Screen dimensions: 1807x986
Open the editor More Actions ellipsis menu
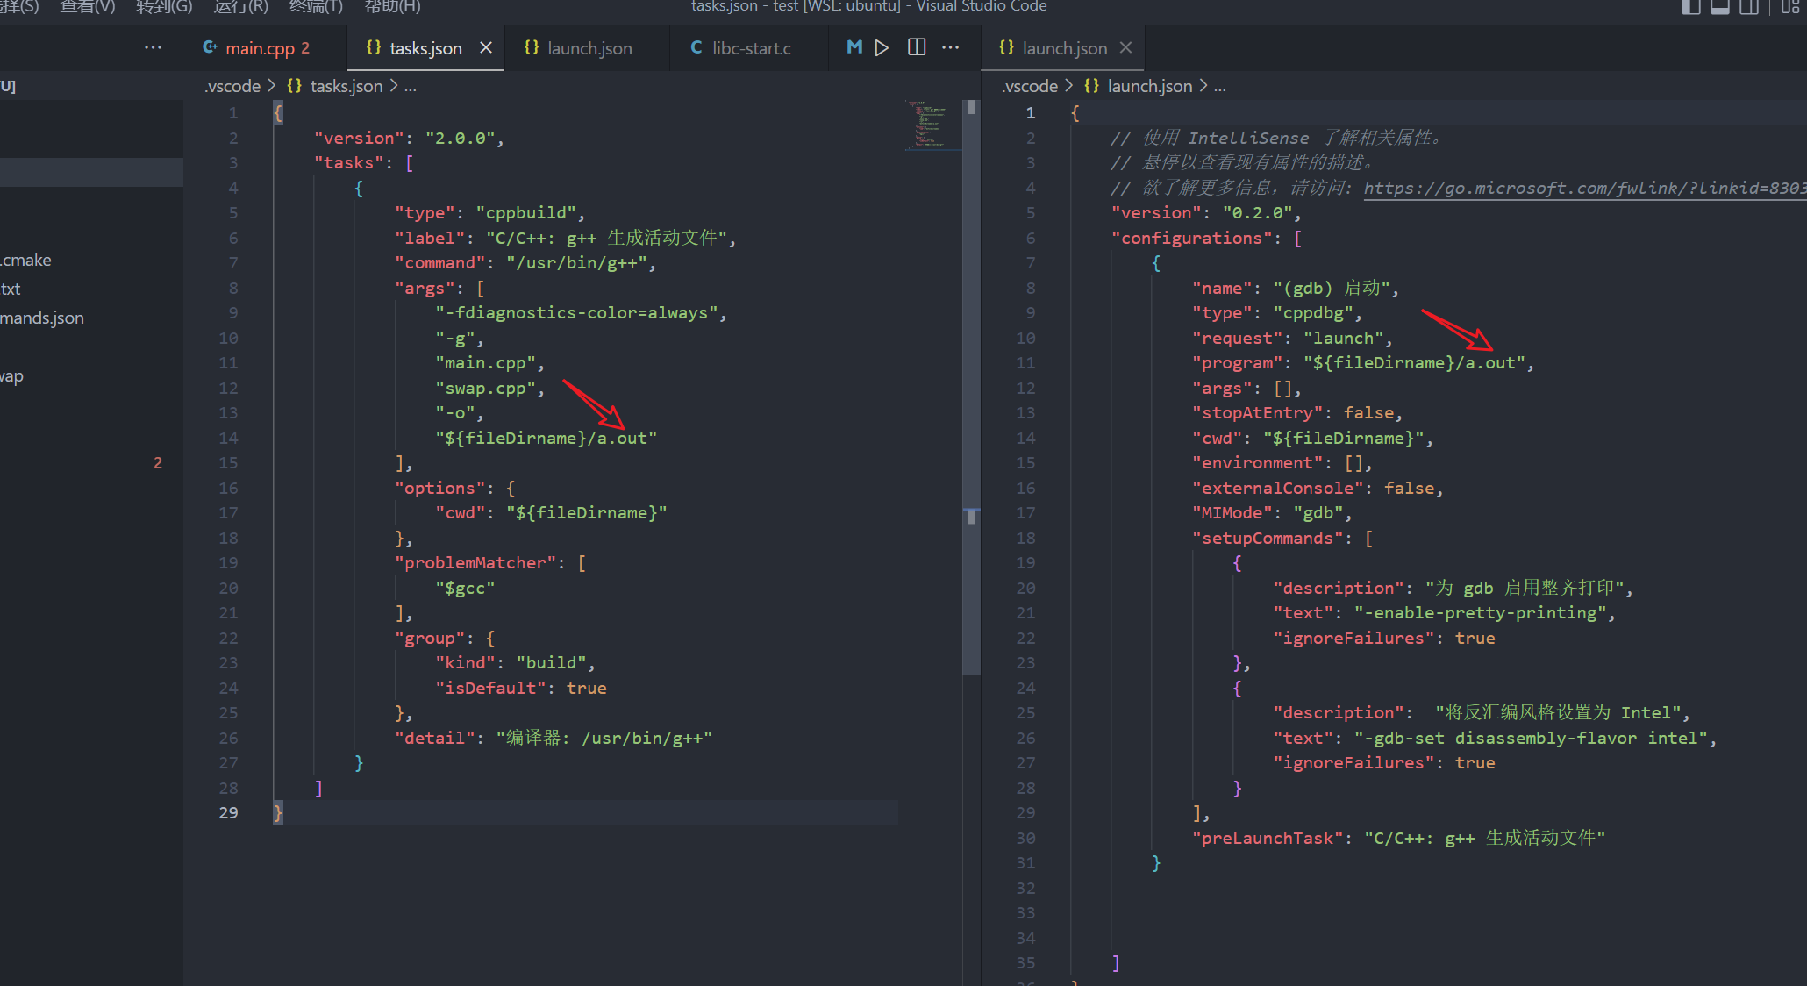click(950, 47)
